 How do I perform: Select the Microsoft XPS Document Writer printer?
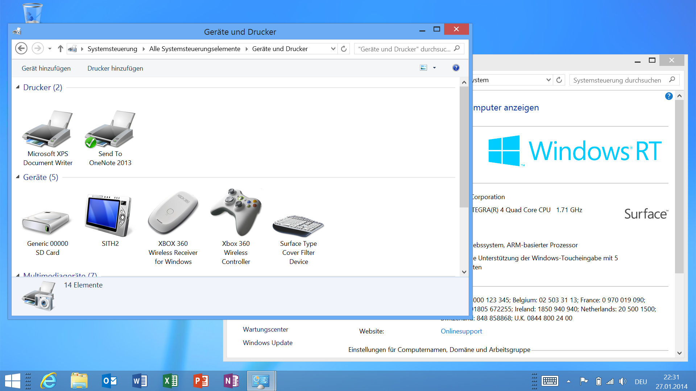[x=47, y=138]
